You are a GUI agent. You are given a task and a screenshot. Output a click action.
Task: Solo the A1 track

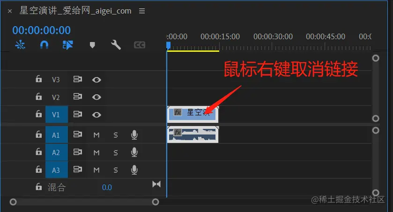click(116, 135)
